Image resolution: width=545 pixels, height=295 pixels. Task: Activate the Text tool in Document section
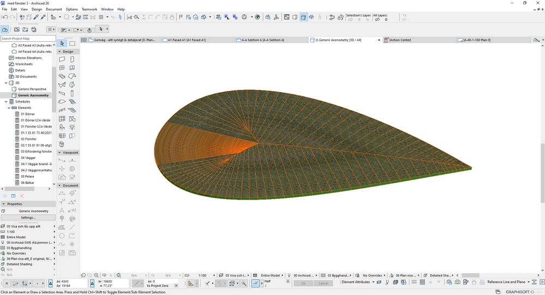point(62,210)
